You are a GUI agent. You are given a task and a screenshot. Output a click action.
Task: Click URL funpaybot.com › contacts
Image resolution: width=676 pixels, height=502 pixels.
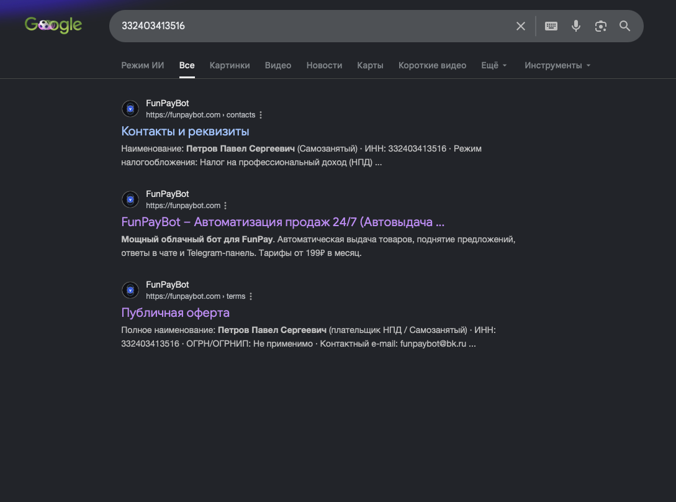pyautogui.click(x=201, y=115)
